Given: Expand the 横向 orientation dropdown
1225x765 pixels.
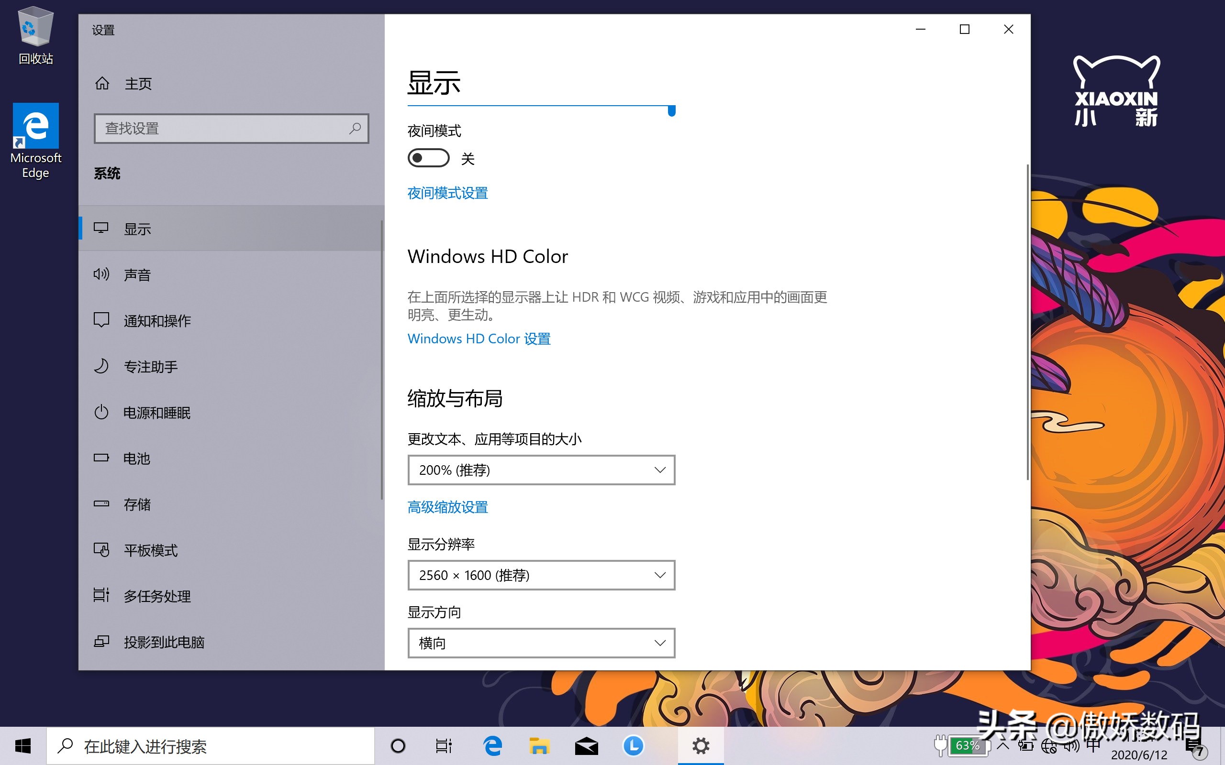Looking at the screenshot, I should tap(541, 643).
